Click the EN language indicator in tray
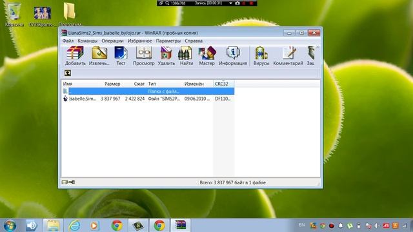This screenshot has height=232, width=413. [301, 225]
